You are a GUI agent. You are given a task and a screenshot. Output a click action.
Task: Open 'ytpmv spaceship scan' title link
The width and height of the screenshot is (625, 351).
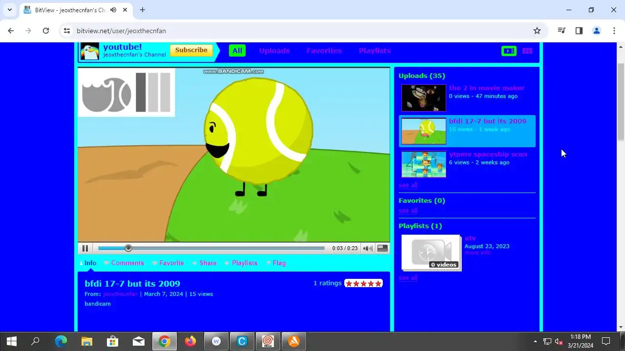[488, 154]
